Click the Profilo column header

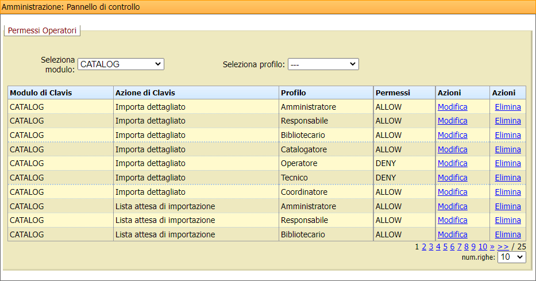point(294,93)
